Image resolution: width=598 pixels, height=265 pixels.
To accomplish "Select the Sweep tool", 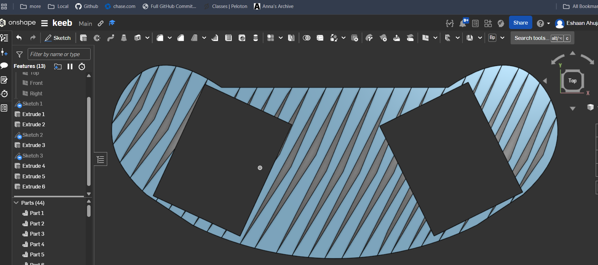I will point(111,38).
